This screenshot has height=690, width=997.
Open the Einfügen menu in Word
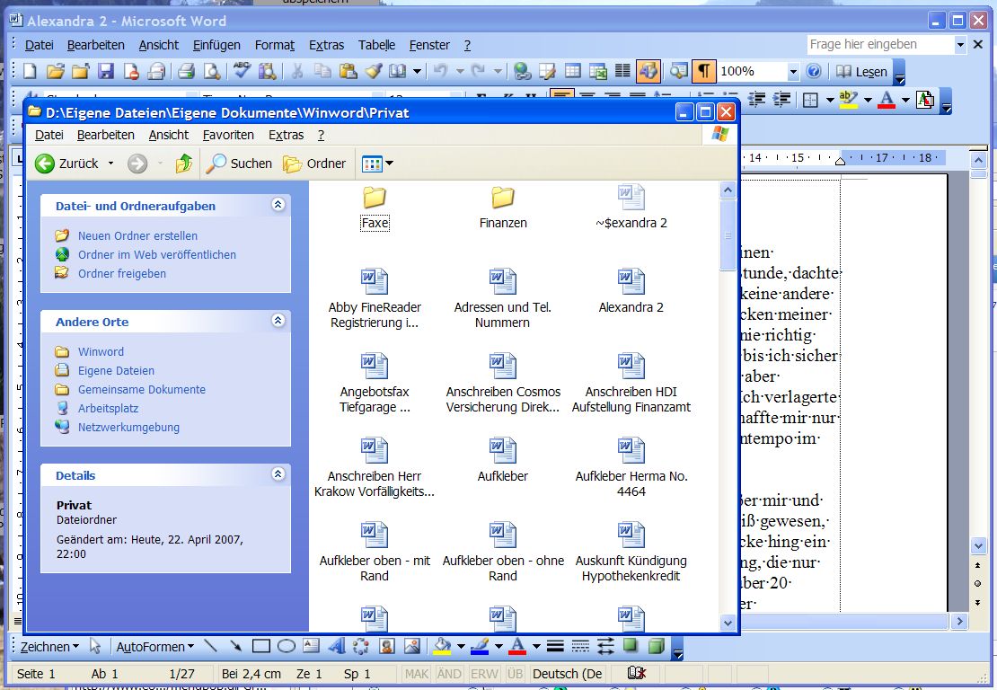216,45
